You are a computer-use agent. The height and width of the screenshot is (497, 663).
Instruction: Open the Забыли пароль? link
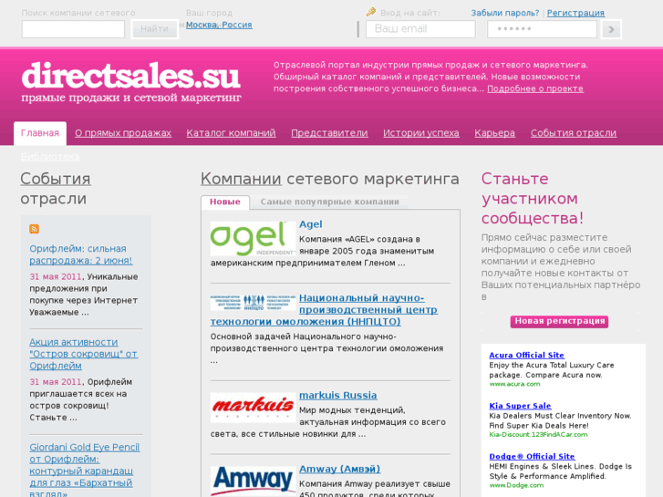point(505,13)
